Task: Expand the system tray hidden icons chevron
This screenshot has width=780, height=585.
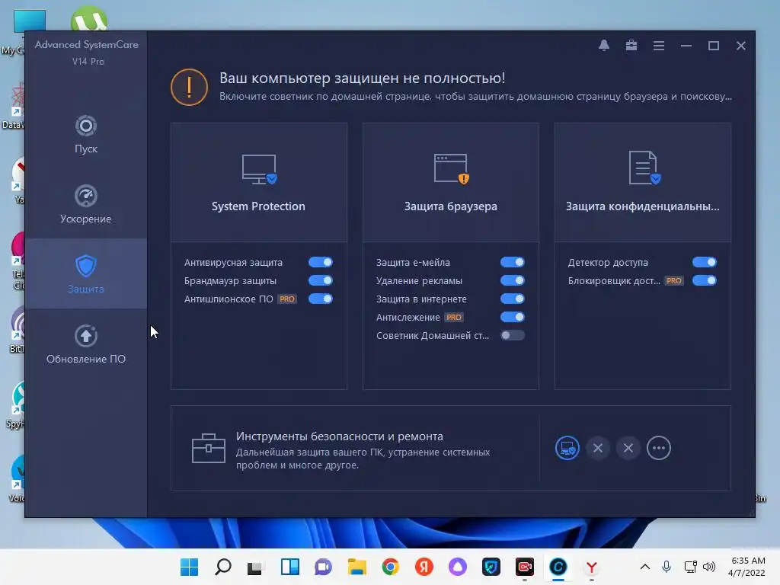Action: tap(644, 567)
